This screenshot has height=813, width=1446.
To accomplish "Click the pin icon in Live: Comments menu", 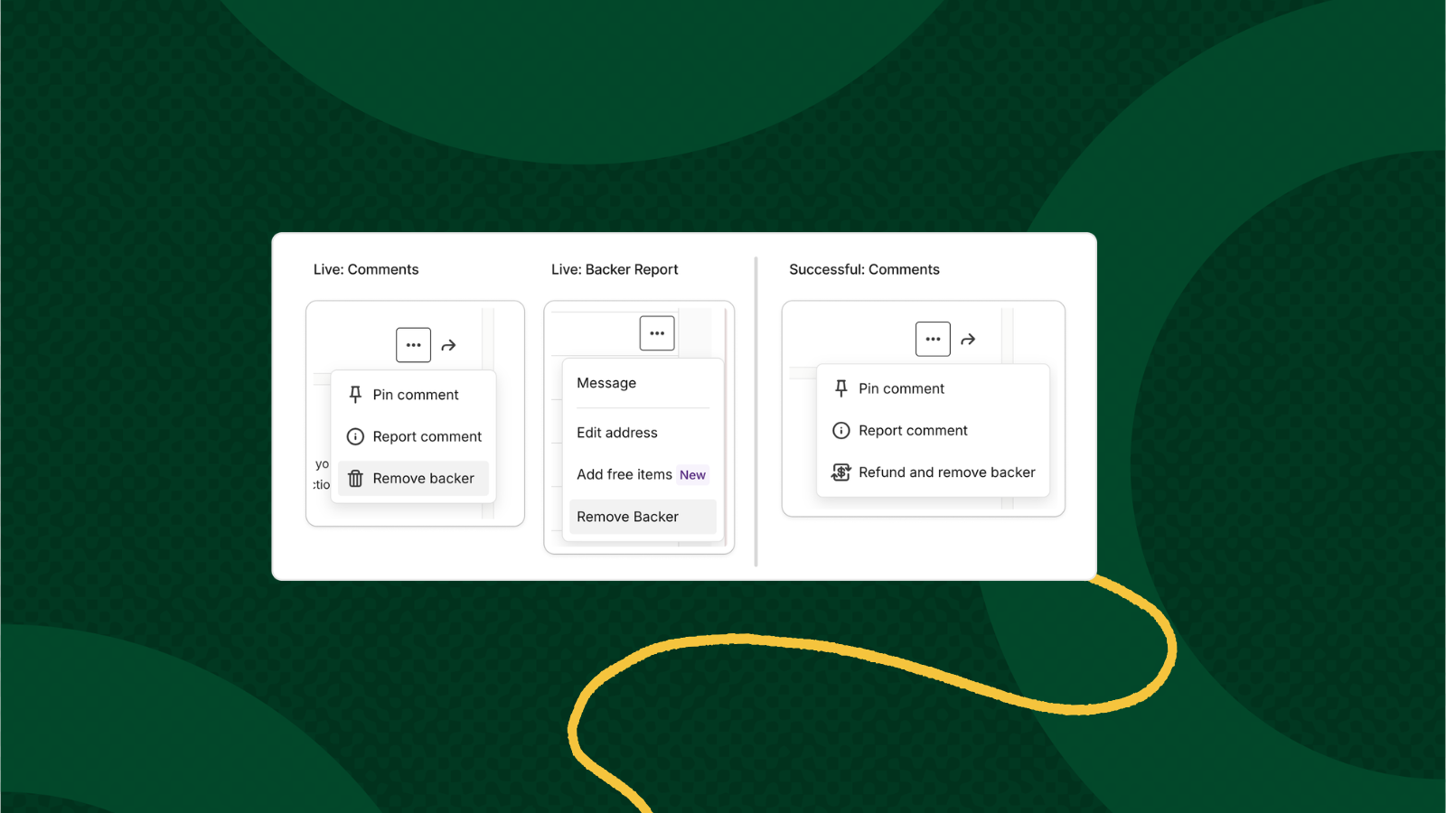I will (355, 395).
